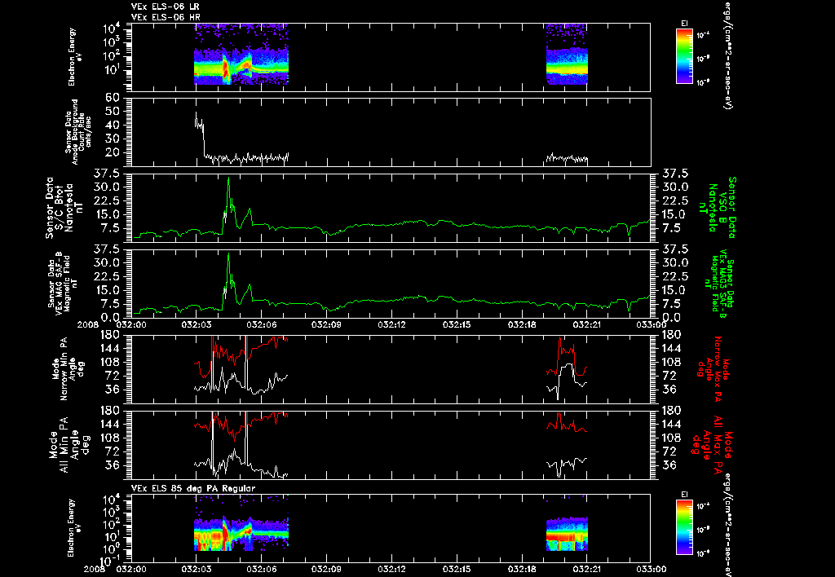Click the '032:18' tick on the middle time axis
Viewport: 835px width, 577px height.
(522, 324)
